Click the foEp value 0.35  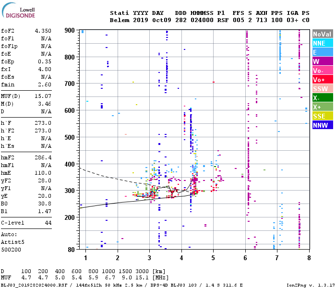click(45, 61)
